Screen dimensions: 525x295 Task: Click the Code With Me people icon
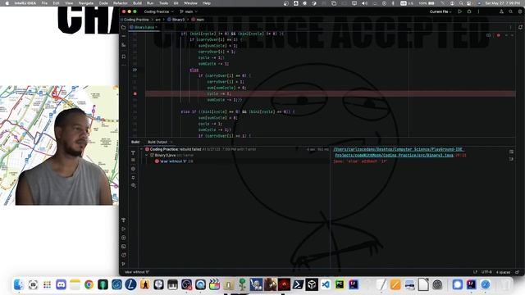501,11
